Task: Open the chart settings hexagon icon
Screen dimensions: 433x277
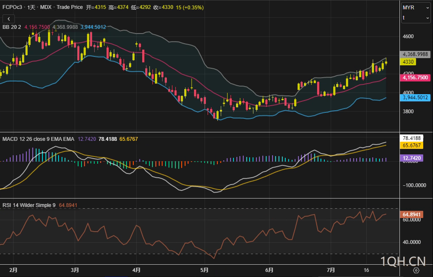Action: click(x=416, y=270)
